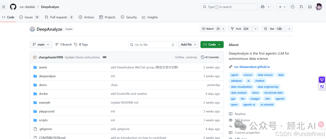Star the DeepAnalyze repository
The width and height of the screenshot is (326, 139).
pos(273,29)
